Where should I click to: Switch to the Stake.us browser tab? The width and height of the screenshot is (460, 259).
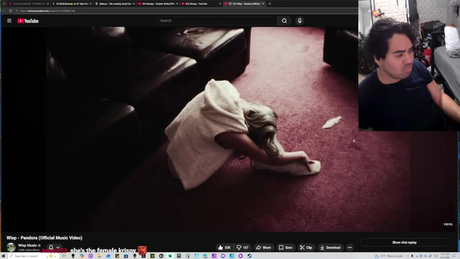tap(115, 4)
